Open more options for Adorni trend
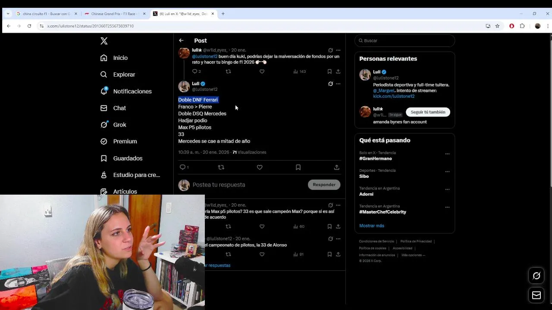This screenshot has height=310, width=552. tap(447, 189)
